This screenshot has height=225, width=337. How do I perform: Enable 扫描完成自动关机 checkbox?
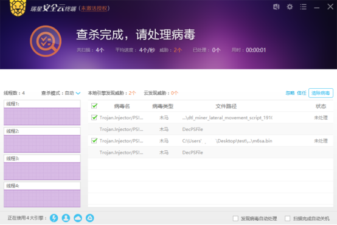pyautogui.click(x=287, y=218)
